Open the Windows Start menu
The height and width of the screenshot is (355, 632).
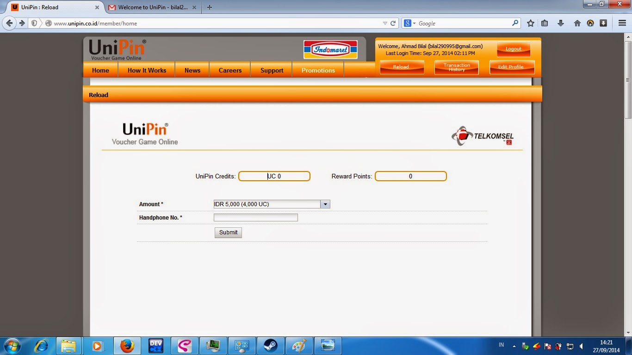(12, 346)
